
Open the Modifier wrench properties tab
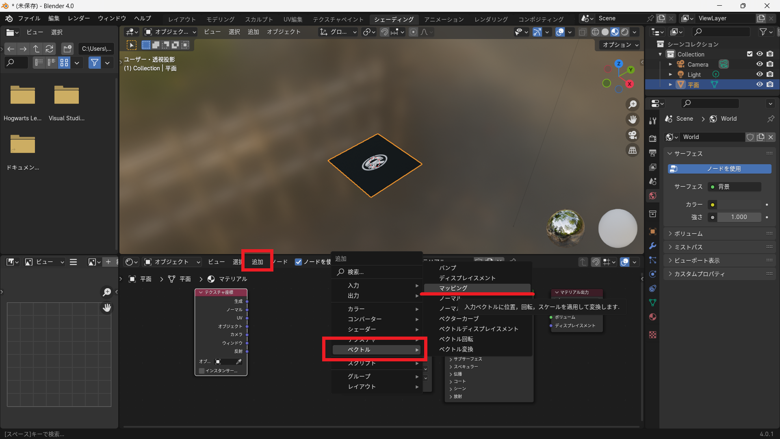[x=653, y=246]
